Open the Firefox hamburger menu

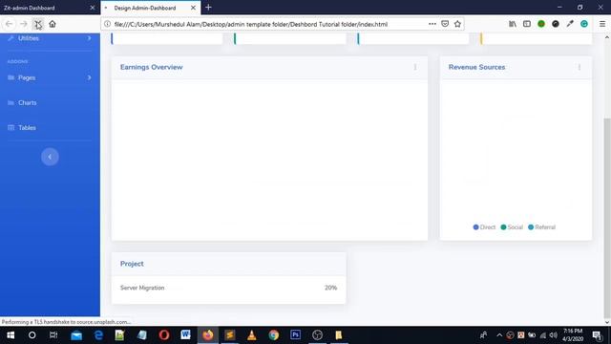tap(602, 24)
